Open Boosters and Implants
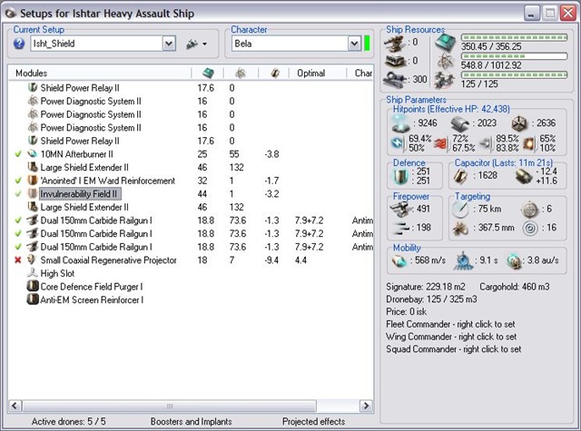 [191, 421]
